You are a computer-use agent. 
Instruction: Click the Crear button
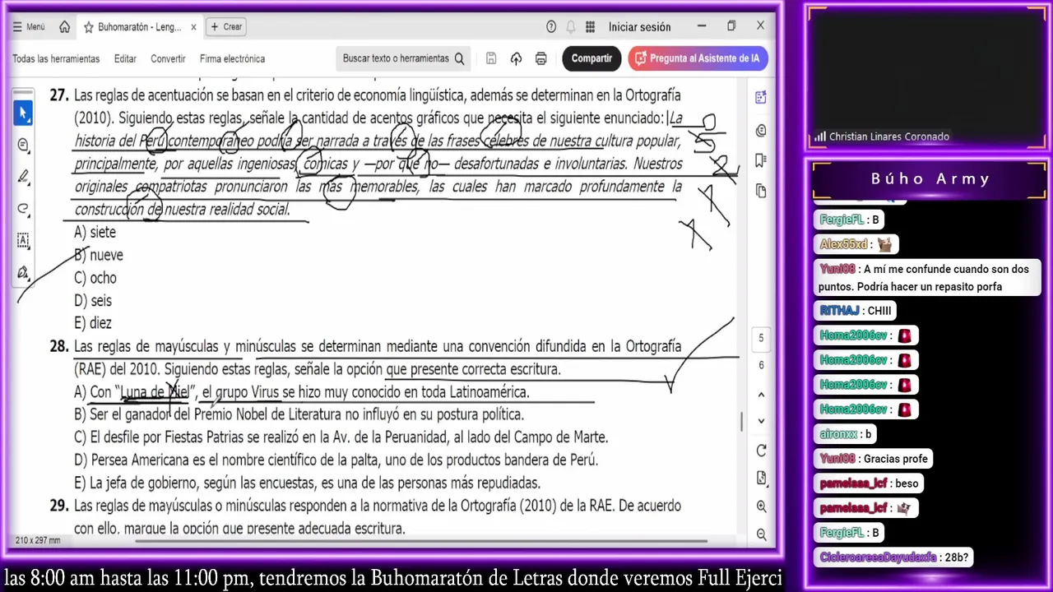(226, 27)
